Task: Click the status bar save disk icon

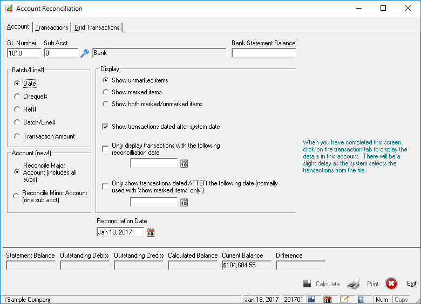Action: tap(311, 300)
